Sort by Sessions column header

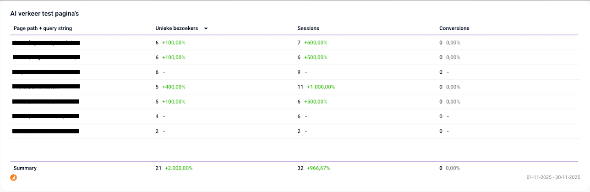click(x=308, y=28)
